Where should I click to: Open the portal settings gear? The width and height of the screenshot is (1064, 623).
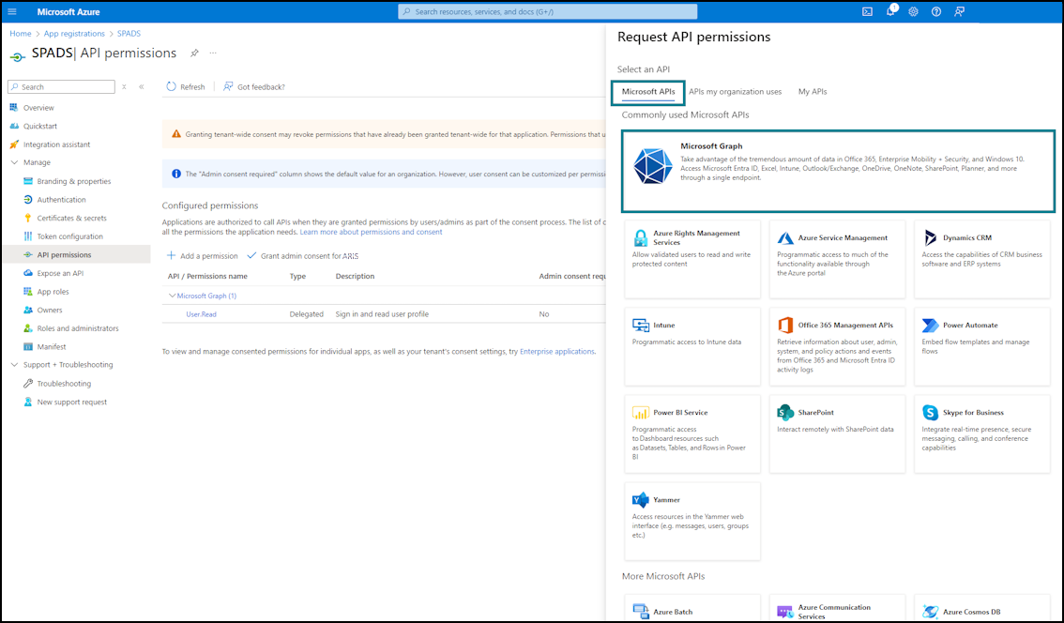[913, 11]
